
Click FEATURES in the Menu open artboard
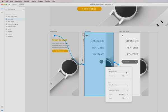[98, 48]
